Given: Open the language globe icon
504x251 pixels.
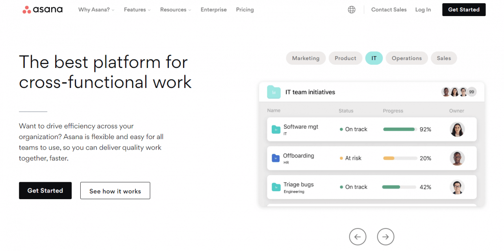Looking at the screenshot, I should 352,9.
